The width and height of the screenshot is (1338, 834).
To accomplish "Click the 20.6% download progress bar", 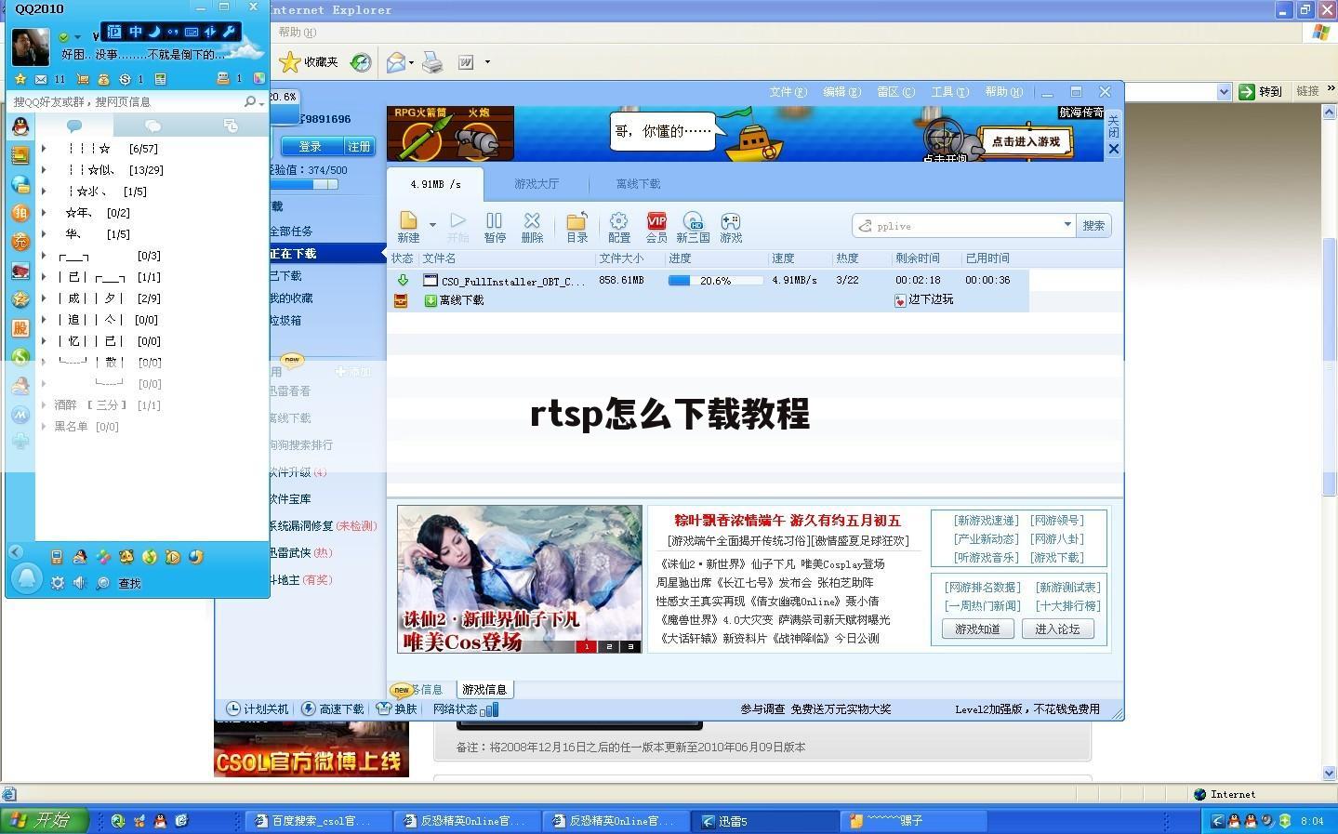I will click(715, 280).
